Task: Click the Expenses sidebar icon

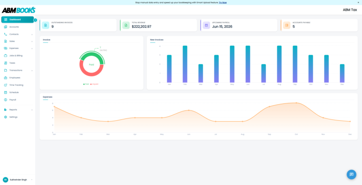Action: click(x=6, y=48)
